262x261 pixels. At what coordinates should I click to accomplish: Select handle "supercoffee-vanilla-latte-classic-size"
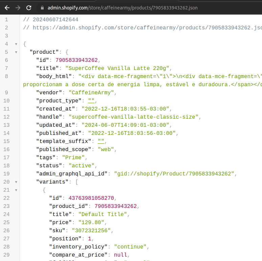click(x=133, y=117)
